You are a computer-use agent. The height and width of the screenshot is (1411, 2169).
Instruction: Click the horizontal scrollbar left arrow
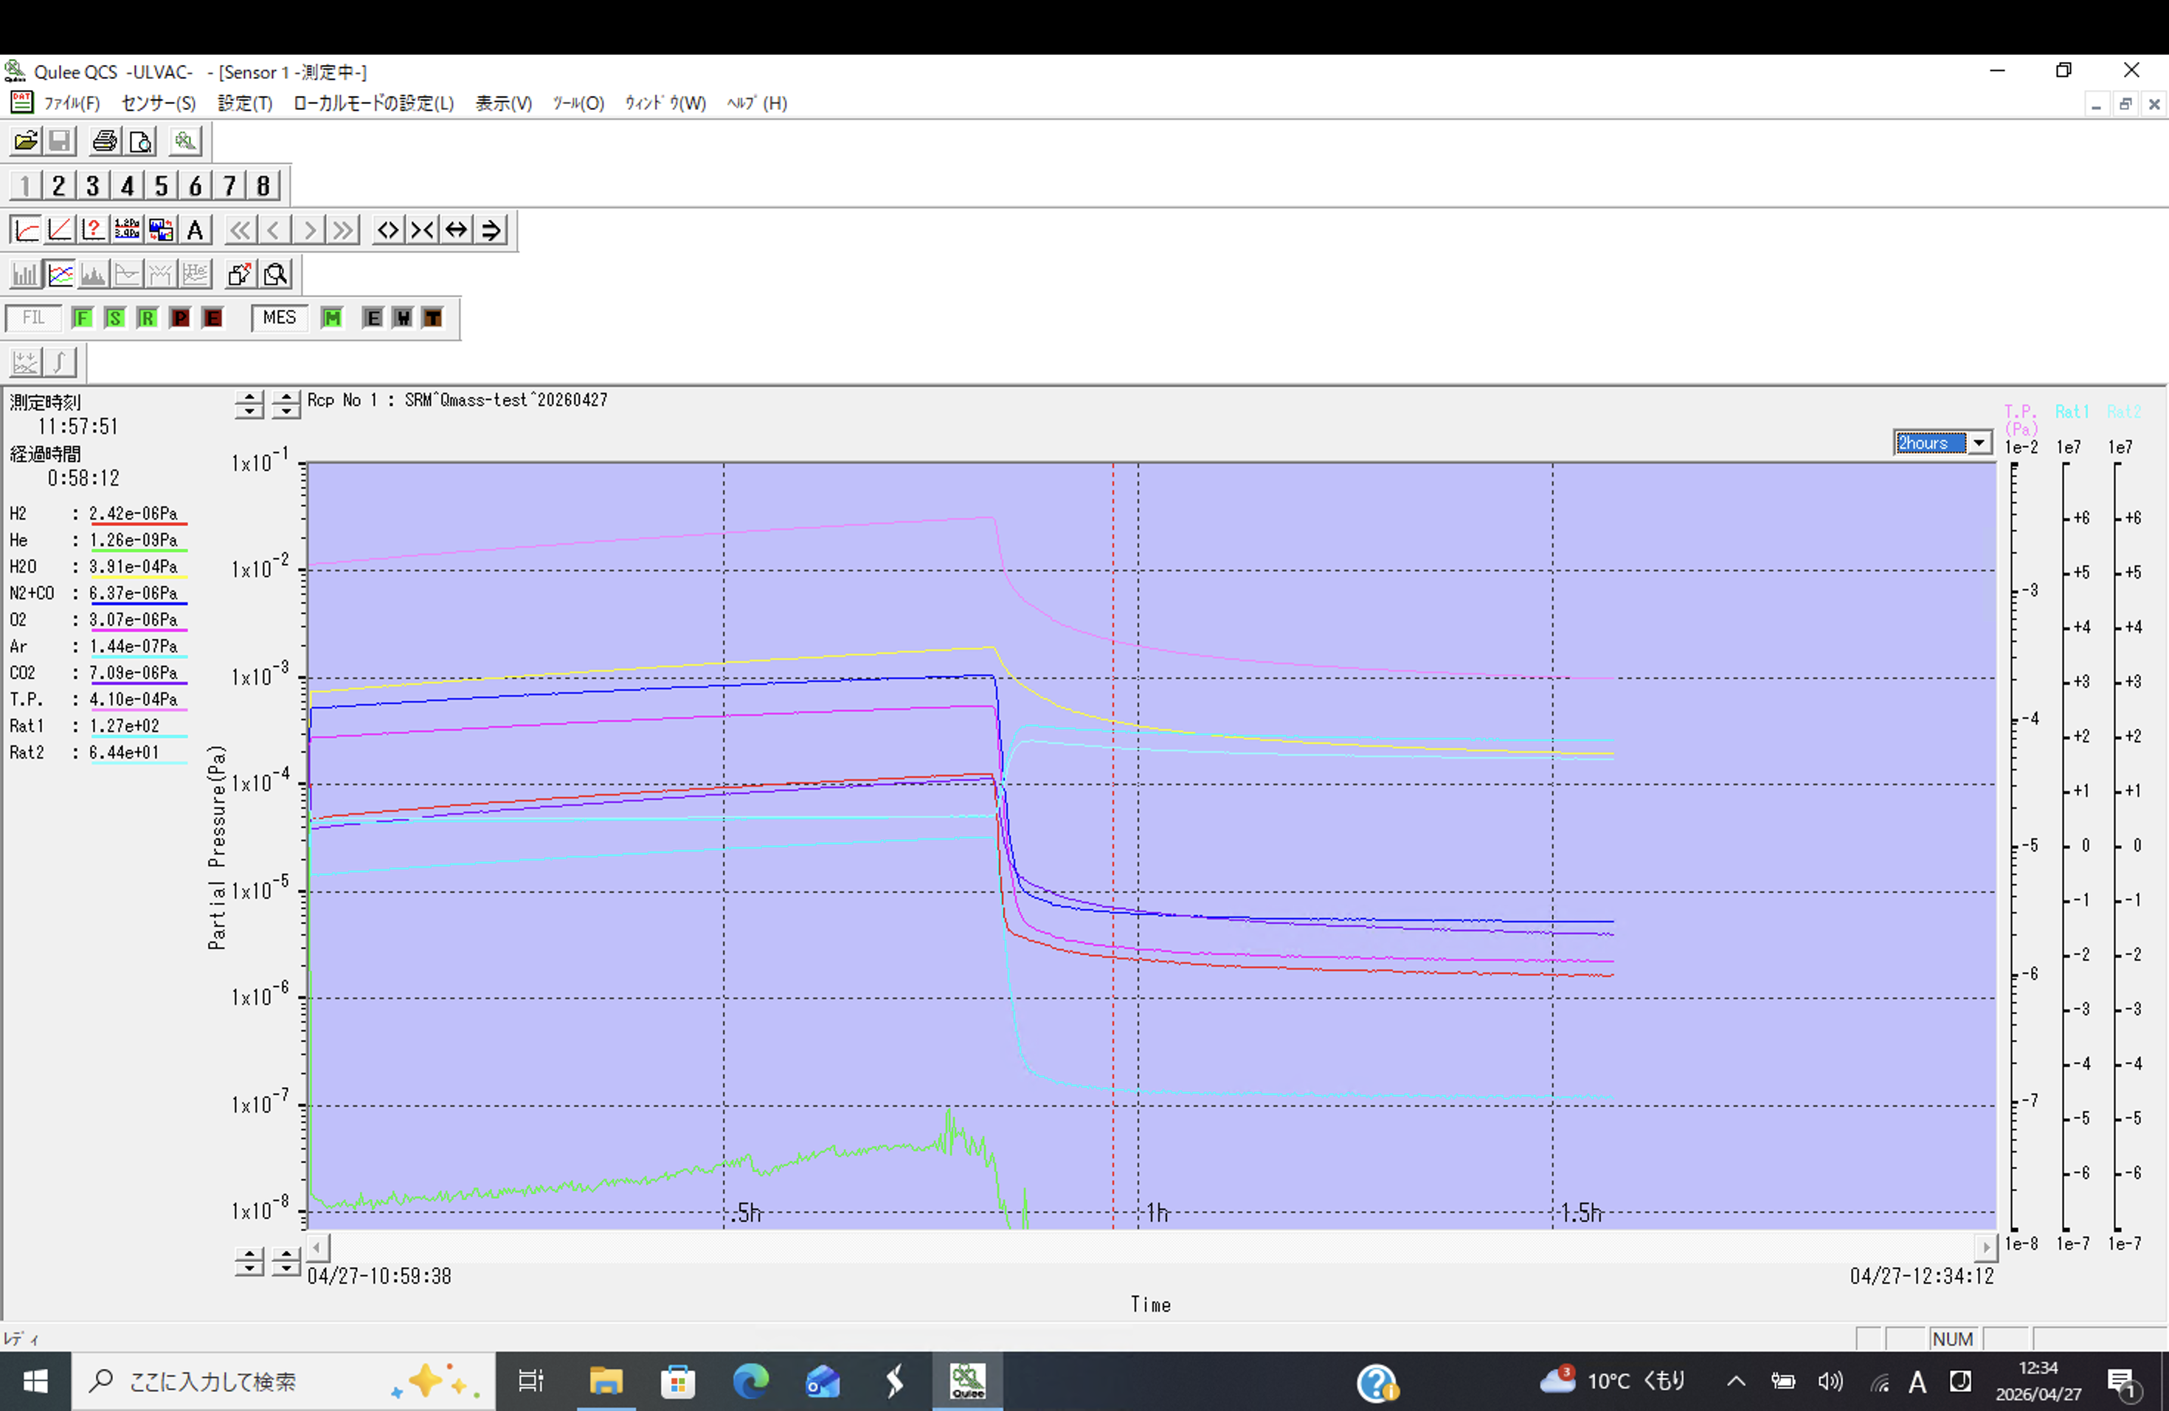(318, 1247)
